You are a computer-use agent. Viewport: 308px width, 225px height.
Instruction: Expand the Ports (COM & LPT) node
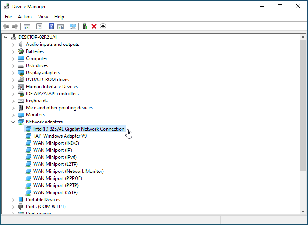pos(13,207)
